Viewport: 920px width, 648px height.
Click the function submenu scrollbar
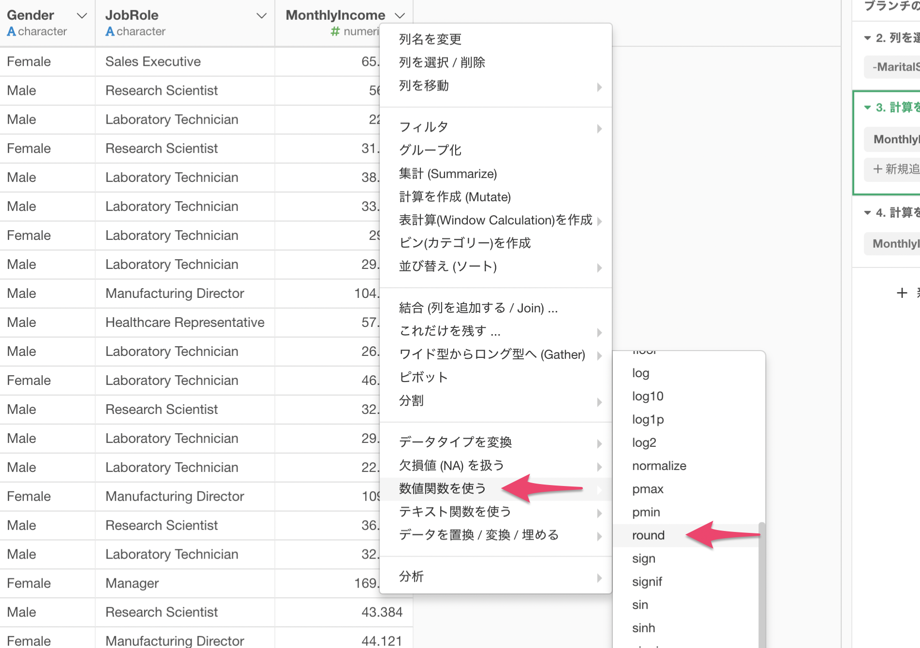coord(762,585)
